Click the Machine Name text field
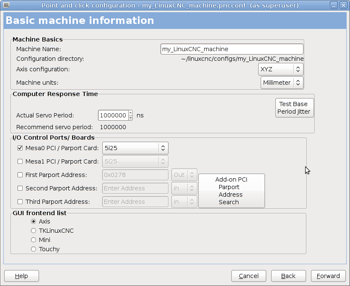350x286 pixels. pos(232,49)
